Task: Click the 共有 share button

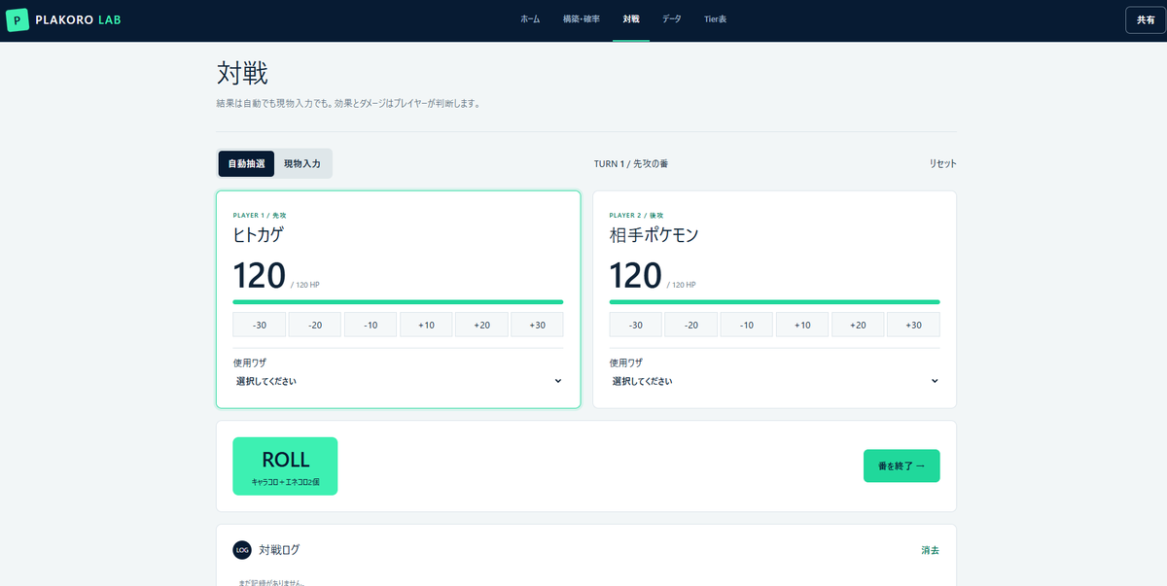Action: pyautogui.click(x=1146, y=20)
